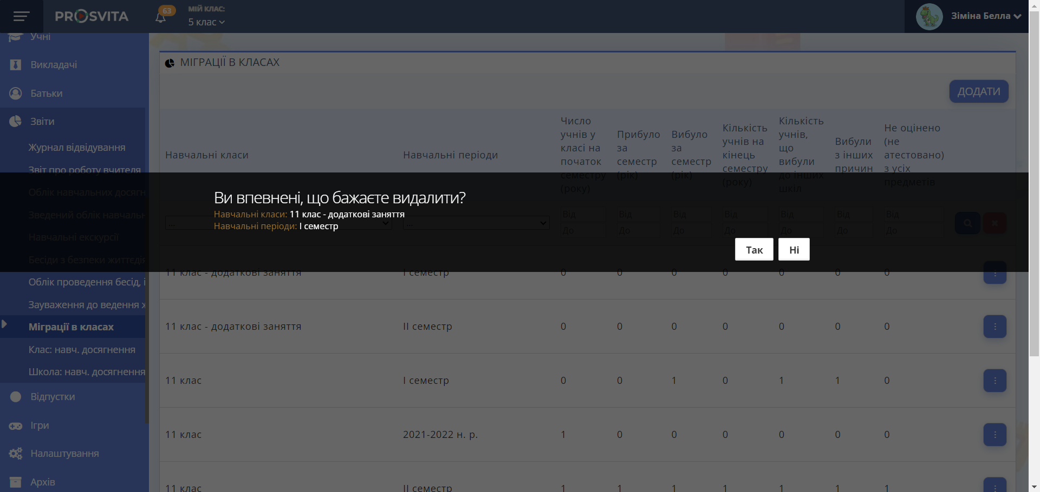Image resolution: width=1040 pixels, height=492 pixels.
Task: Open row actions for 11 клас 2021-2022 н. р.
Action: 994,435
